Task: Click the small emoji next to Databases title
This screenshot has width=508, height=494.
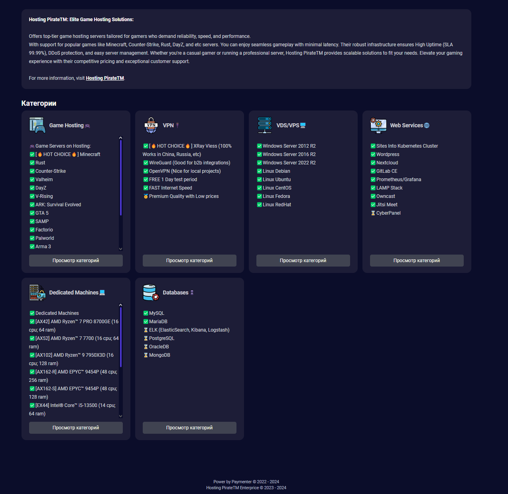Action: click(x=192, y=293)
